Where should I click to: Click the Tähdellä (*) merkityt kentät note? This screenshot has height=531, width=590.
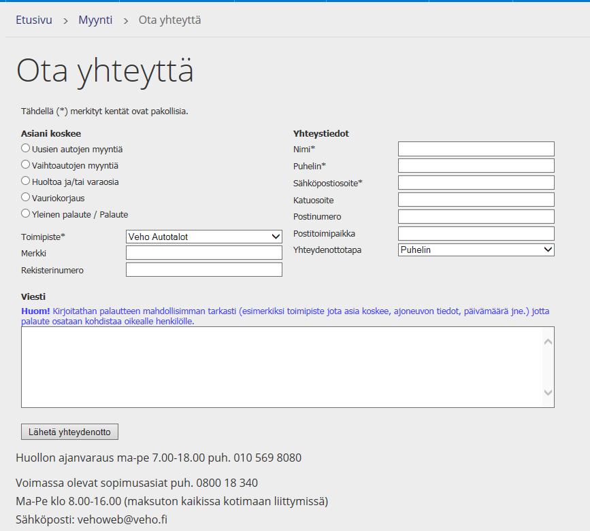click(x=105, y=112)
